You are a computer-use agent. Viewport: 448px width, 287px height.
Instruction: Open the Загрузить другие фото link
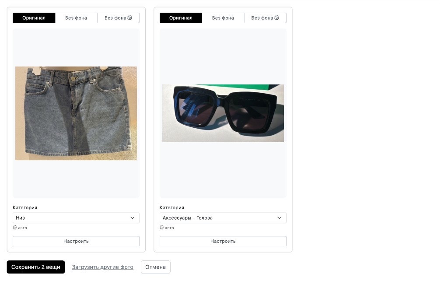pyautogui.click(x=102, y=267)
